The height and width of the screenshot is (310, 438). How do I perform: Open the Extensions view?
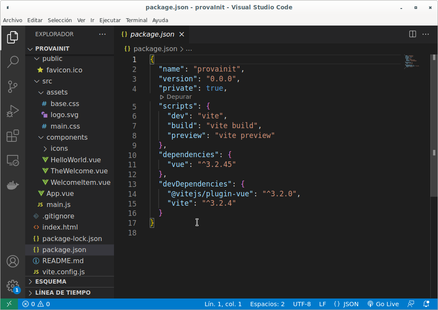[13, 136]
